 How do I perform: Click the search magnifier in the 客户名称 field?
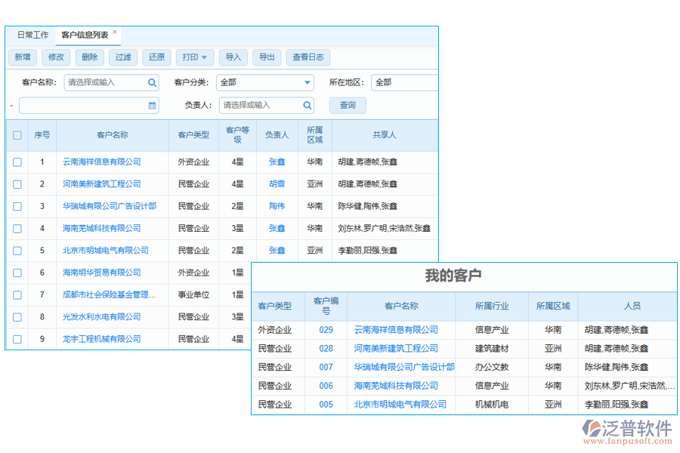coord(152,82)
